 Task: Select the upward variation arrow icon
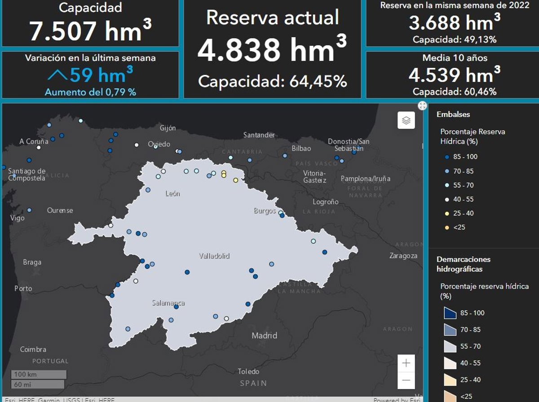(x=57, y=75)
